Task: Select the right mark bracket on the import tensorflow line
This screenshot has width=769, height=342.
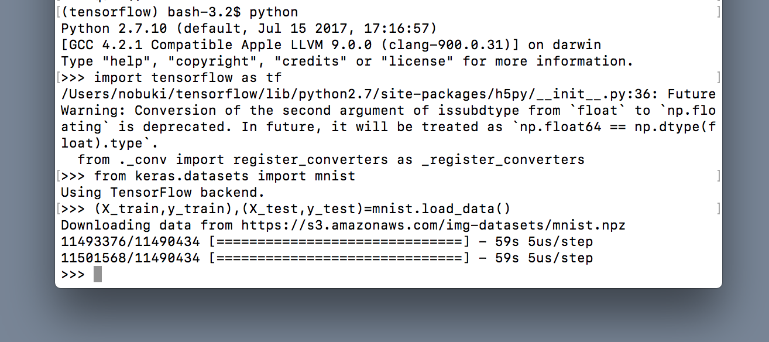Action: click(719, 77)
